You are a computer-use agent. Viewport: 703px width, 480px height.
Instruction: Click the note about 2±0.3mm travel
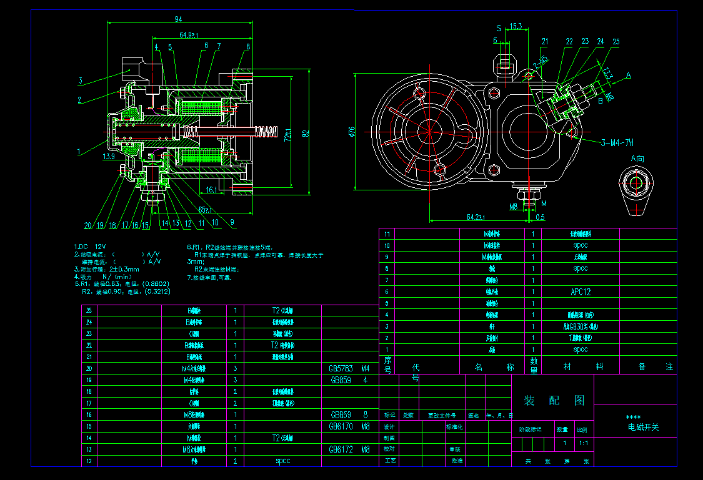(x=107, y=270)
